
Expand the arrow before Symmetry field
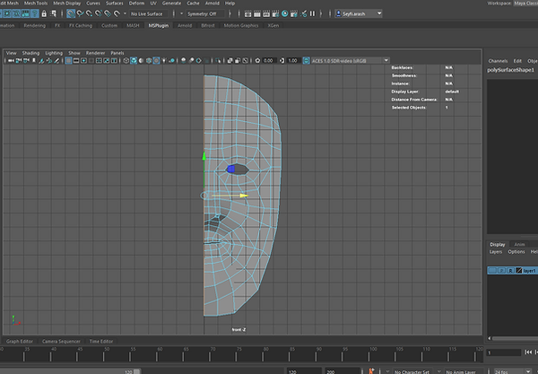coord(181,13)
